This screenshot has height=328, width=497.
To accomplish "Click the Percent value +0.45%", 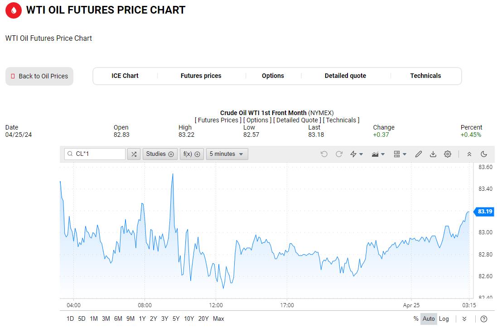I will 471,135.
